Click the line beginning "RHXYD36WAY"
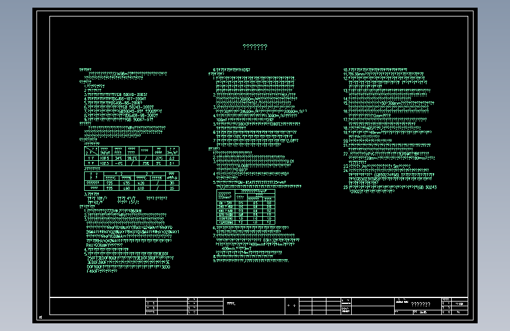This screenshot has width=510, height=331. tap(104, 245)
